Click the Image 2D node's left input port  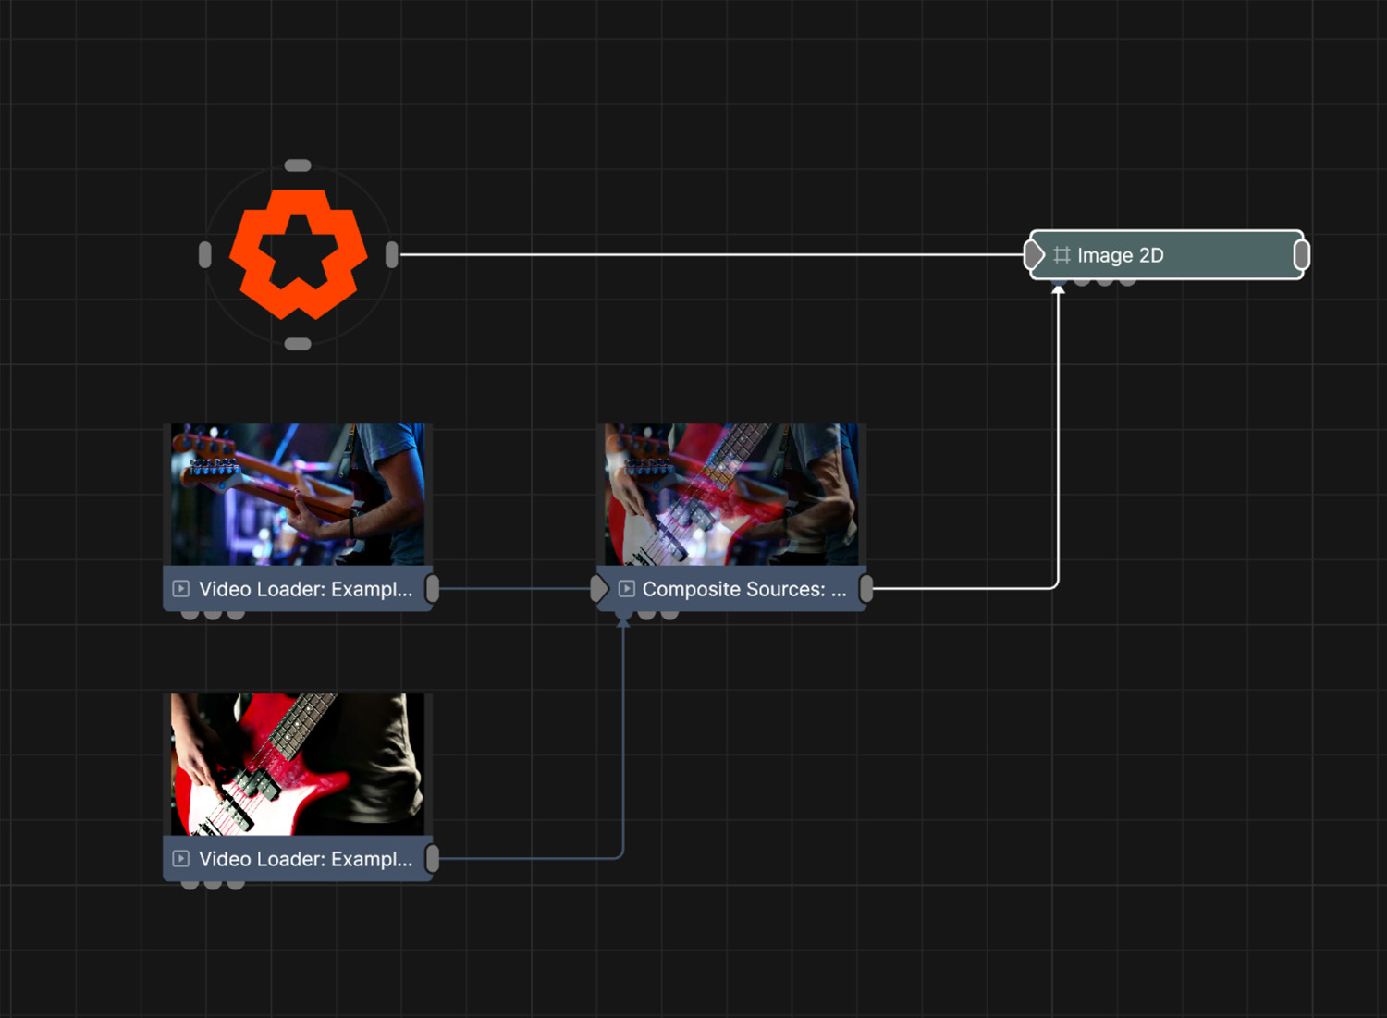(x=1033, y=255)
